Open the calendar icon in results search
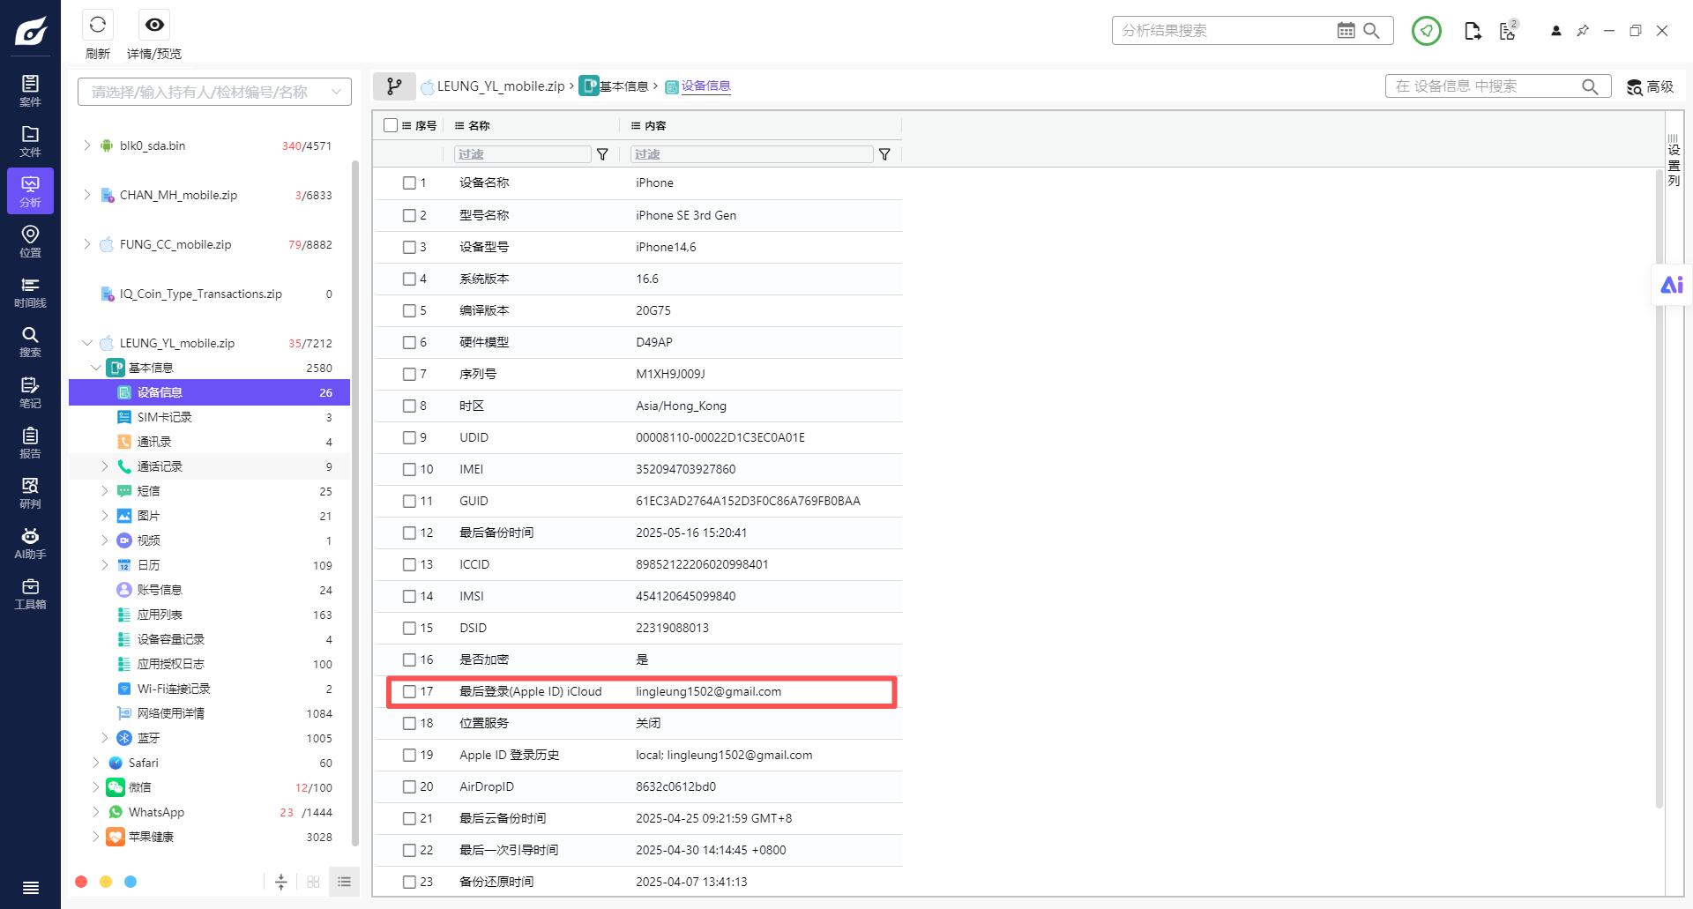 click(x=1346, y=31)
